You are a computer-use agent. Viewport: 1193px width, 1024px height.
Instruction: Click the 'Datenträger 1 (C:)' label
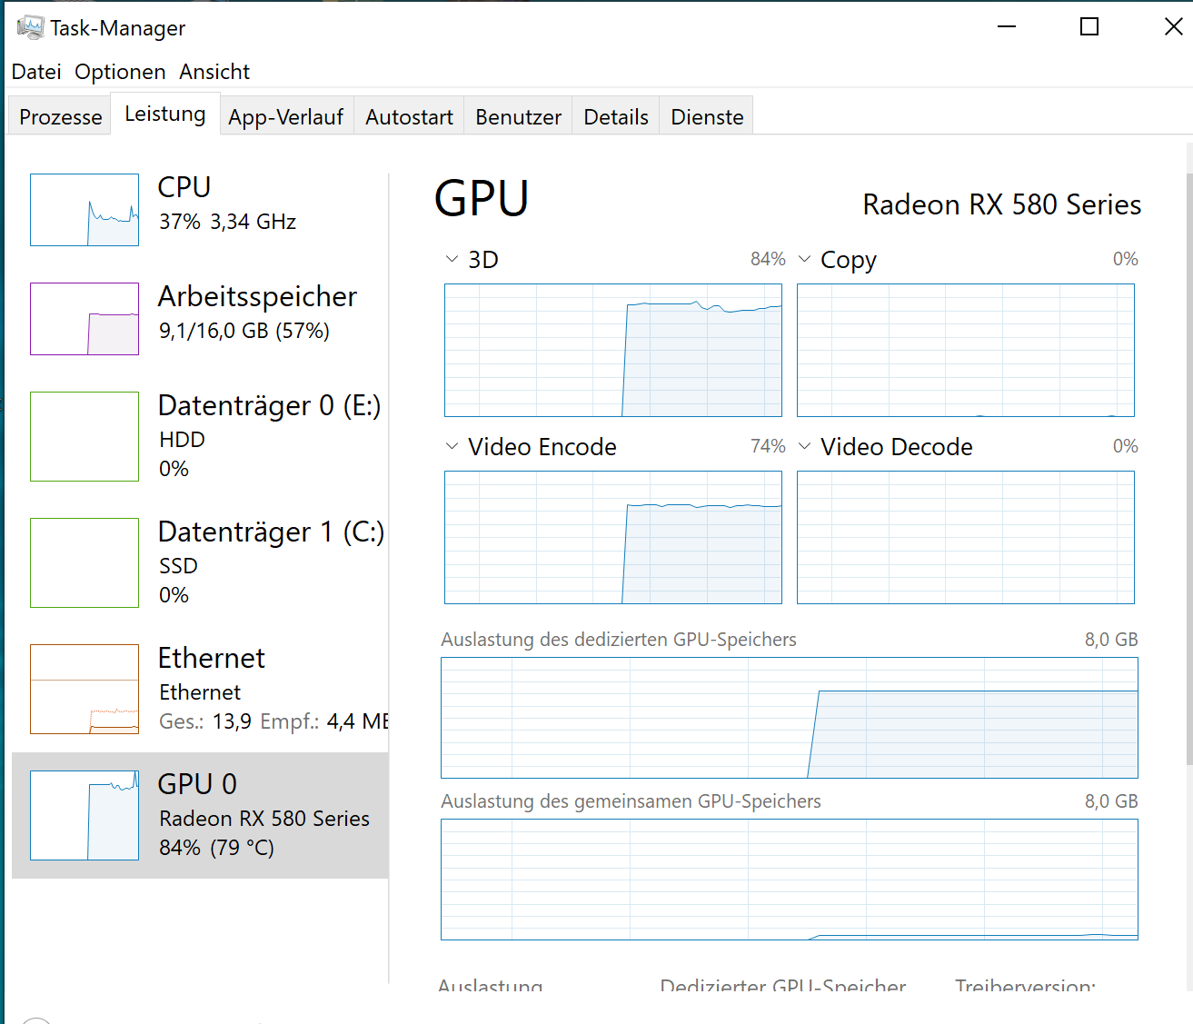click(x=271, y=532)
